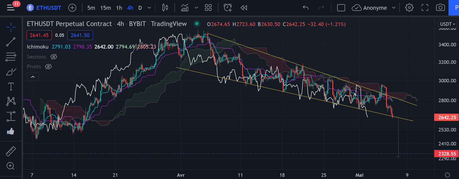Toggle visibility of Sessions indicator
The width and height of the screenshot is (459, 179).
point(54,57)
